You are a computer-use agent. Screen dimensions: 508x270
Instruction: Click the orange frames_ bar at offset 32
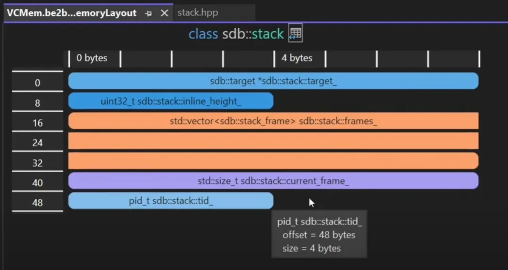click(273, 161)
